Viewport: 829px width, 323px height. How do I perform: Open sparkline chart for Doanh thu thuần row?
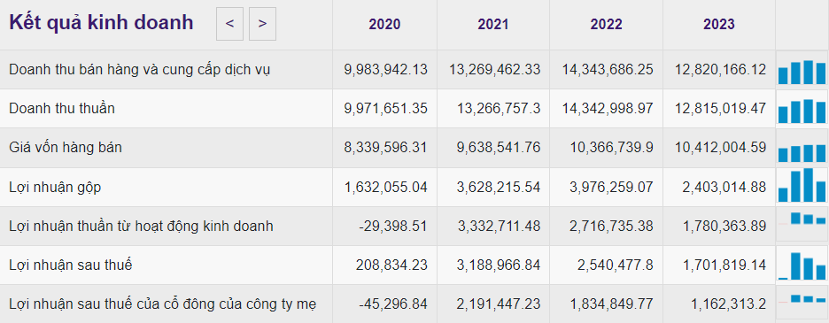tap(802, 111)
